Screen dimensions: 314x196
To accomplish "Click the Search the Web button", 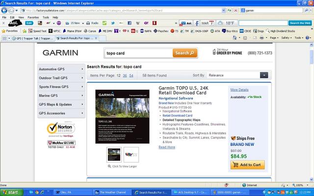I will pyautogui.click(x=300, y=23).
